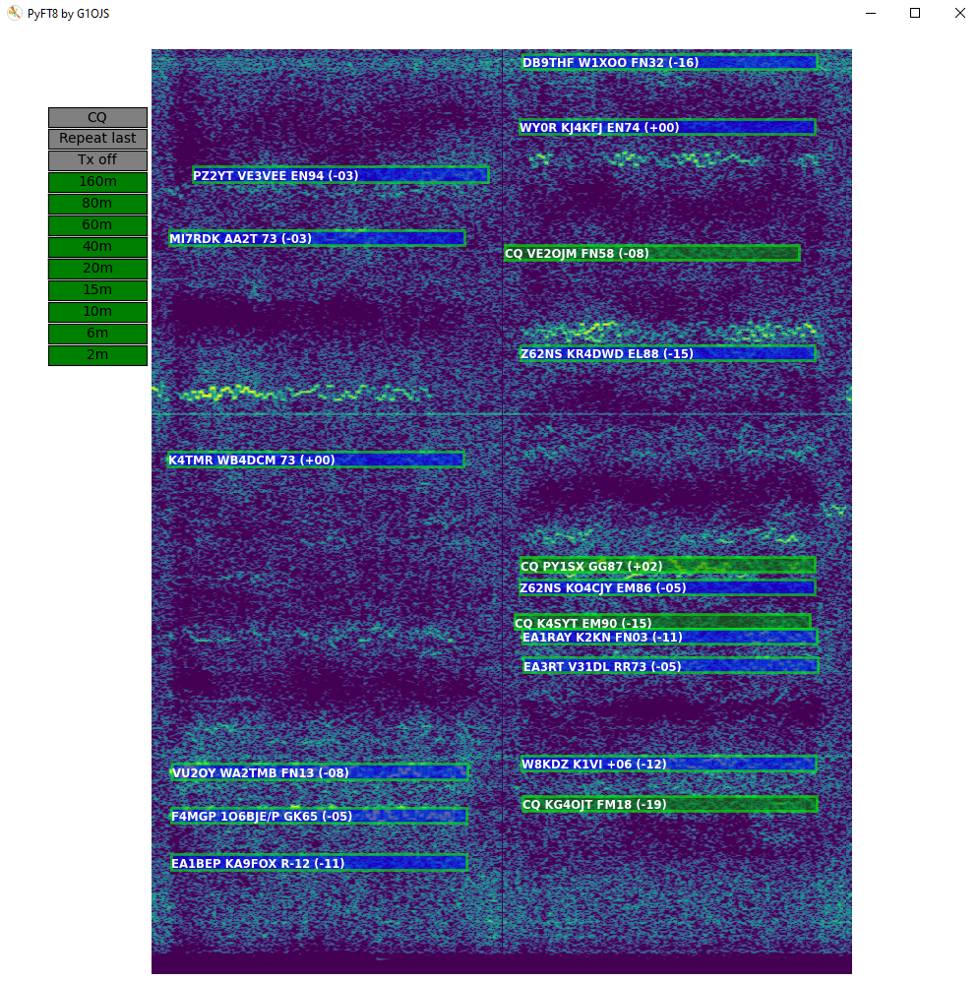980x982 pixels.
Task: Select the 60m band
Action: 96,224
